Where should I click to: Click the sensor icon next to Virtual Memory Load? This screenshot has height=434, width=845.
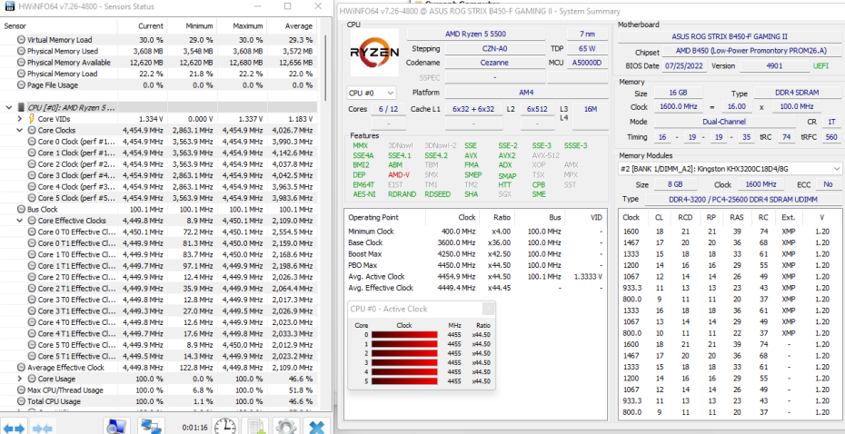point(21,40)
